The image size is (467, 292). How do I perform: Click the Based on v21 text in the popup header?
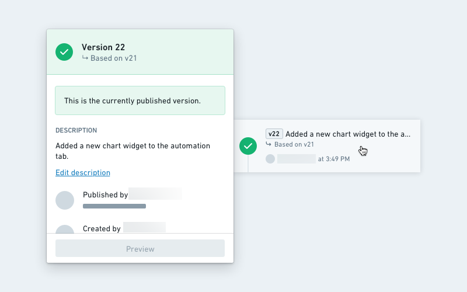click(113, 58)
